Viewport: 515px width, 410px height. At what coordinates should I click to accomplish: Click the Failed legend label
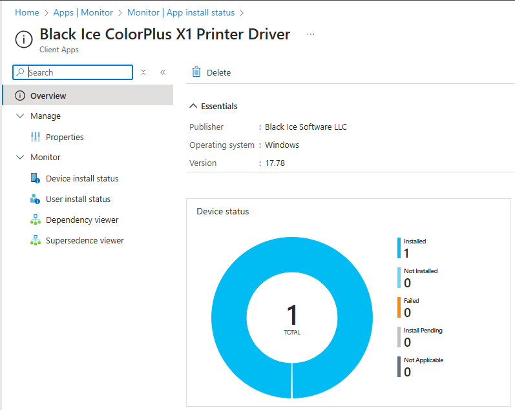[411, 301]
